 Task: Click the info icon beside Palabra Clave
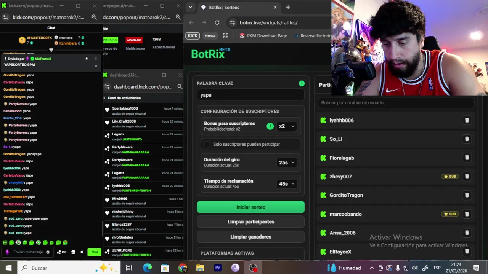click(302, 83)
